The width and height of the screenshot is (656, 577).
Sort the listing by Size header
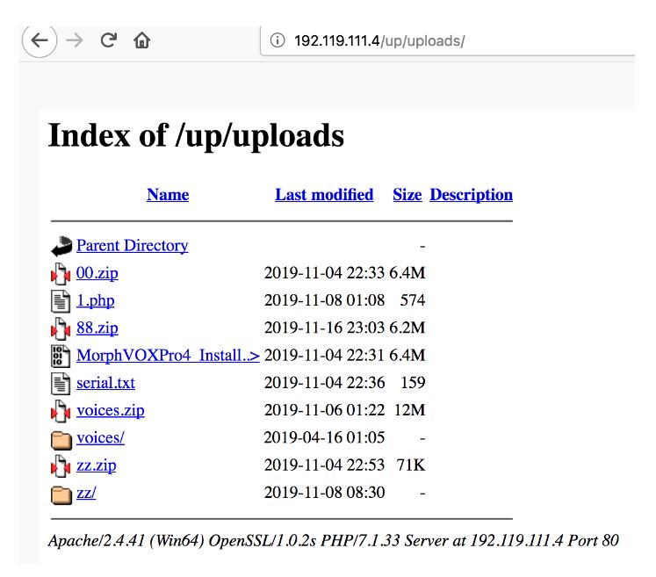click(407, 195)
